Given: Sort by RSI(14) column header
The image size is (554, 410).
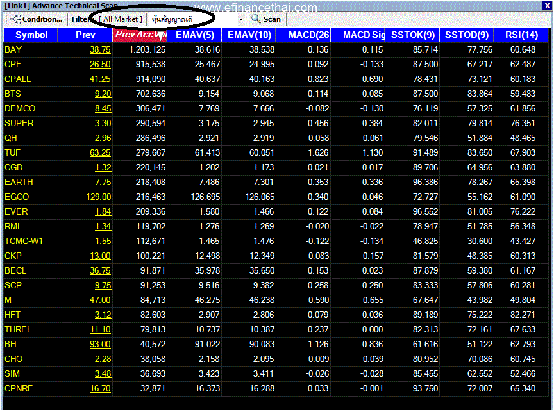Looking at the screenshot, I should [521, 35].
